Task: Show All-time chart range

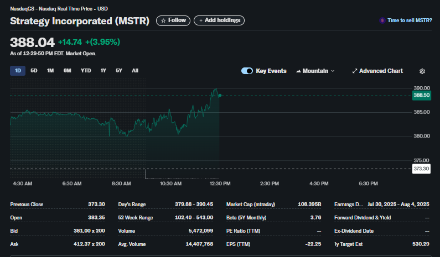Action: pyautogui.click(x=135, y=71)
